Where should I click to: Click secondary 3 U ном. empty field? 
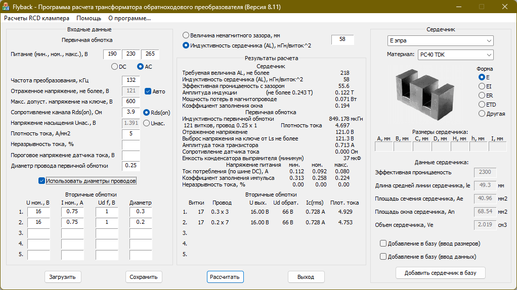38,233
